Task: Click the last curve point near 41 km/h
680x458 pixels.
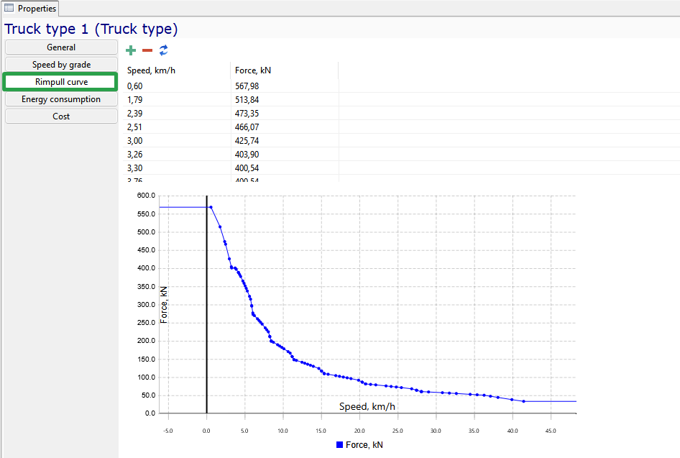Action: 523,401
